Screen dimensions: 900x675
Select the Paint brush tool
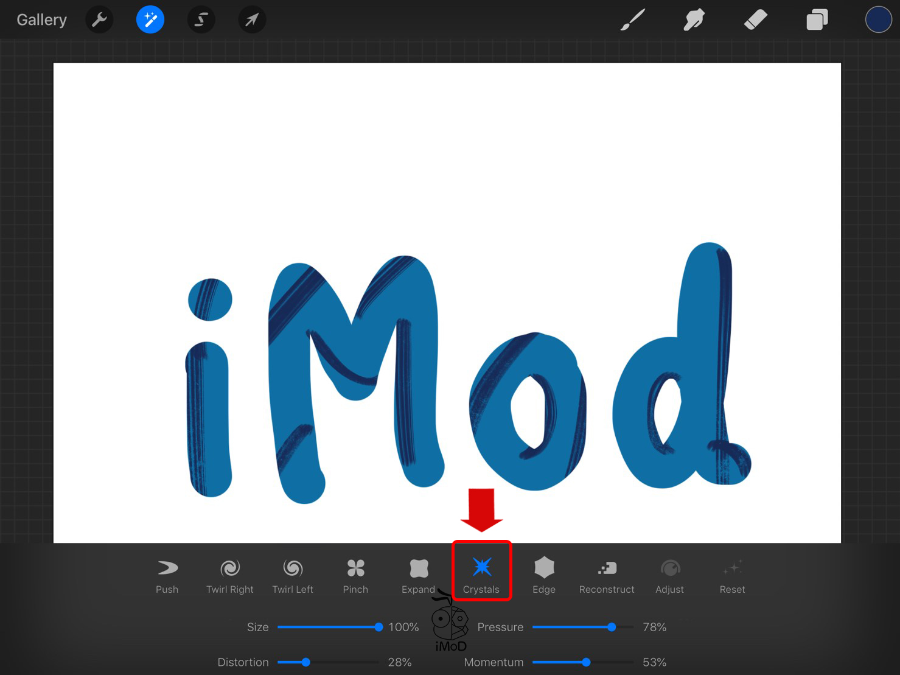coord(632,19)
